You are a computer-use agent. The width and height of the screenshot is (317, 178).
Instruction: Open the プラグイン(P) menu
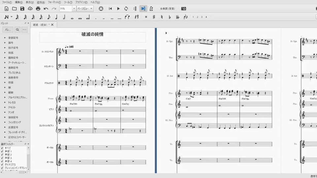pos(81,2)
